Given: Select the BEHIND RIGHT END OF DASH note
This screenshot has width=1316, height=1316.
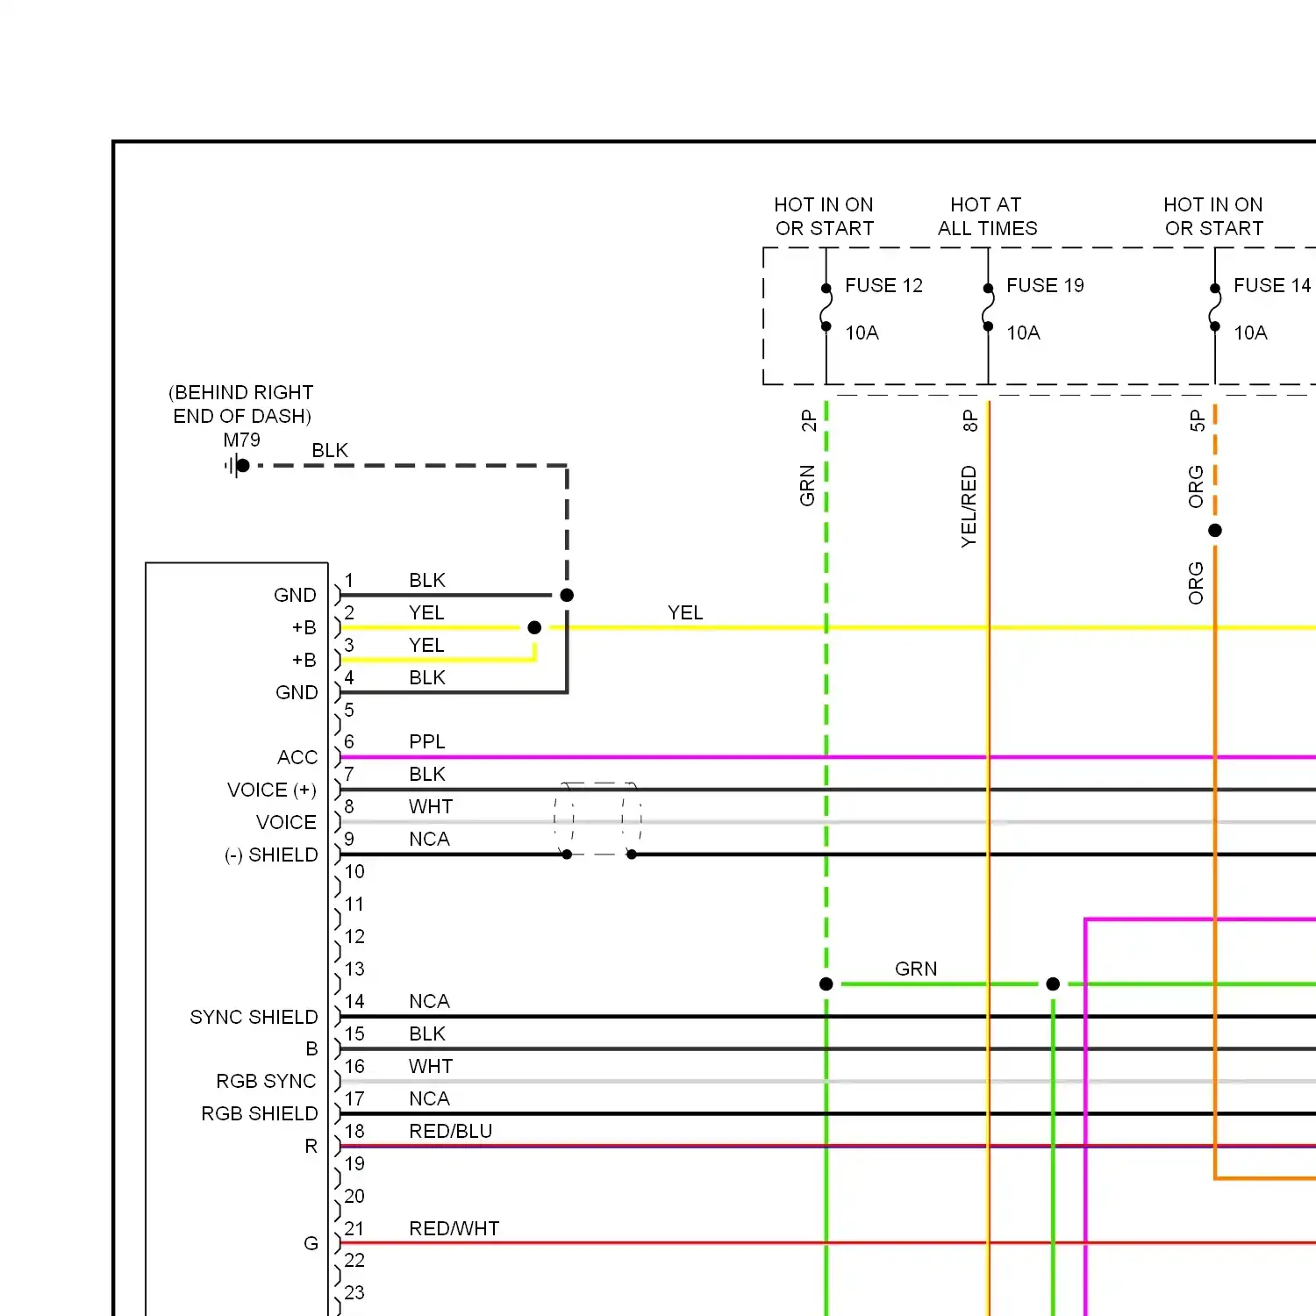Looking at the screenshot, I should (x=241, y=404).
